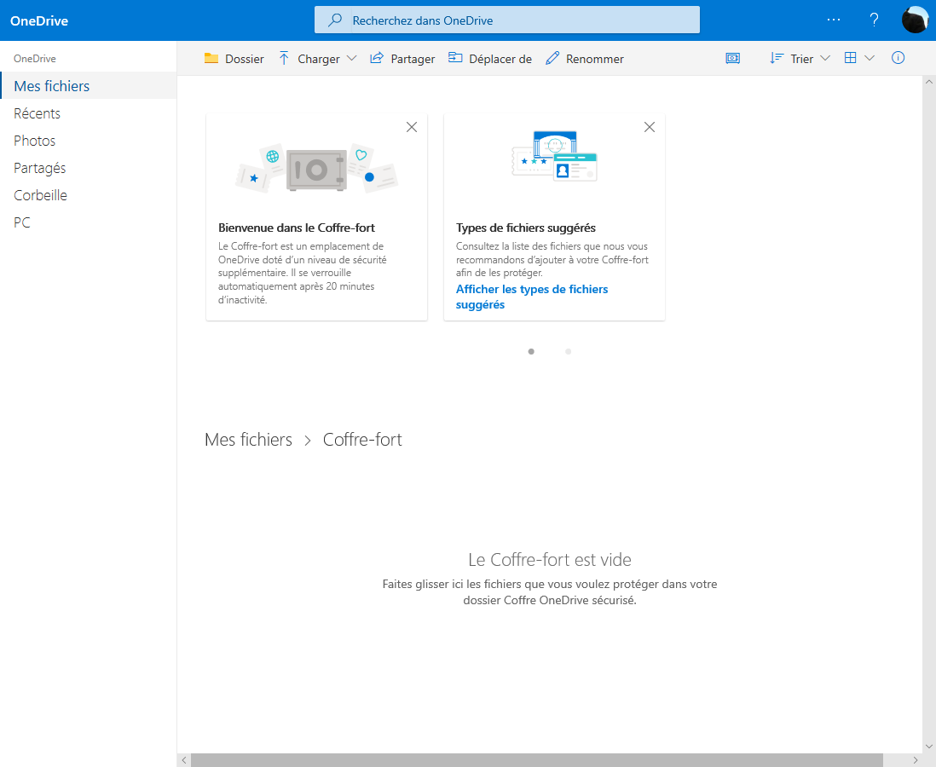The height and width of the screenshot is (767, 936).
Task: Open PC in the sidebar
Action: click(89, 222)
